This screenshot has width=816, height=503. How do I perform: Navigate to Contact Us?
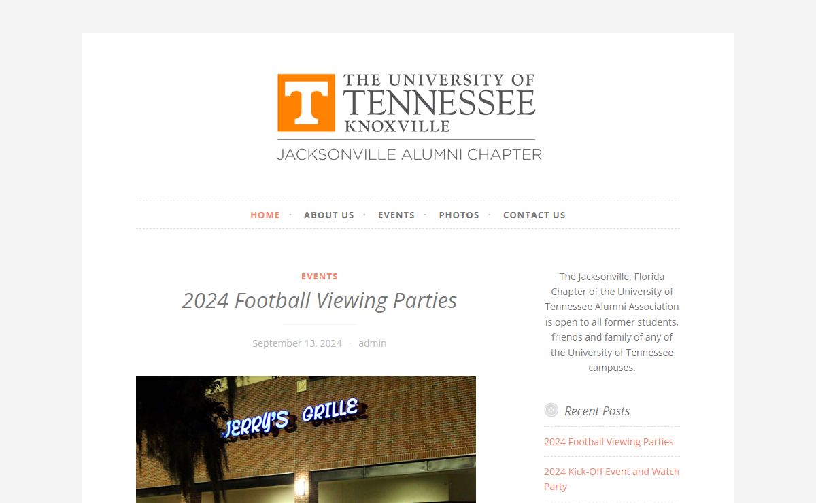click(534, 215)
